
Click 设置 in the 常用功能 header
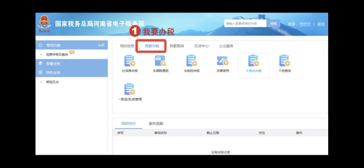(101, 45)
